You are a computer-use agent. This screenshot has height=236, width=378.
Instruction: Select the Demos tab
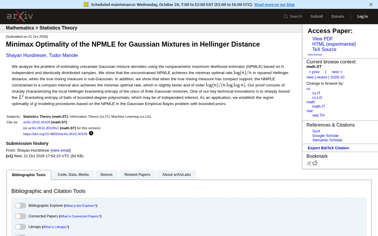tap(107, 175)
